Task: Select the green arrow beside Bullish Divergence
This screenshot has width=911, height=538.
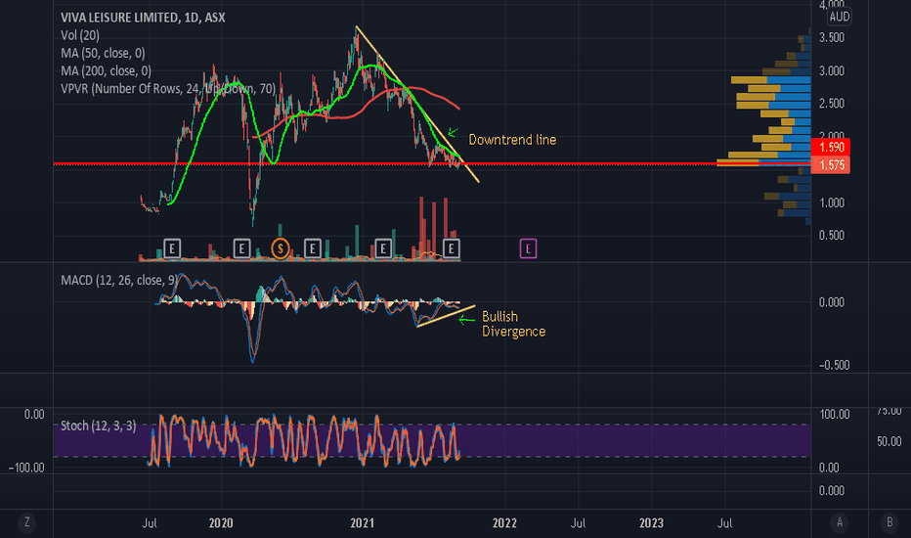Action: tap(466, 319)
